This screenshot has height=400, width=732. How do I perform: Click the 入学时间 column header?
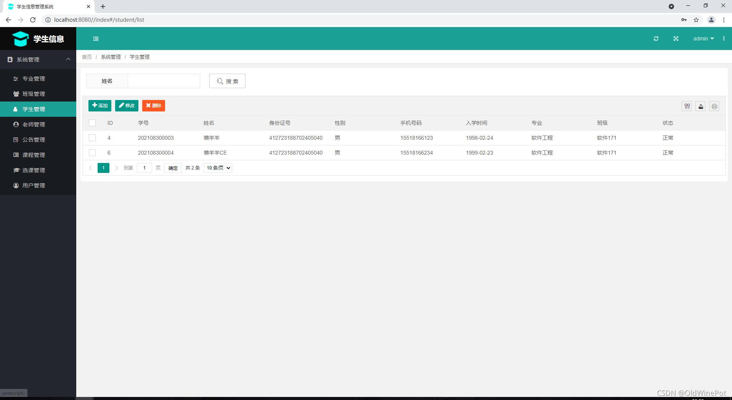coord(477,123)
